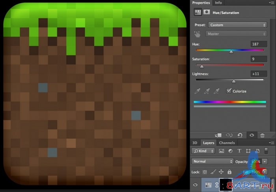
Task: Open the Normal blend mode dropdown
Action: tap(213, 161)
